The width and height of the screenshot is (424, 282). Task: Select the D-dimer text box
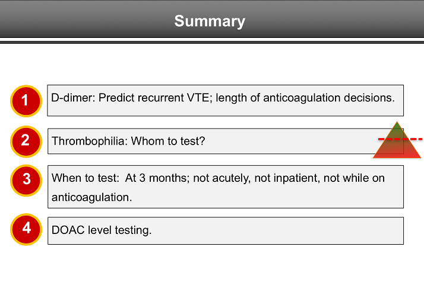point(226,100)
